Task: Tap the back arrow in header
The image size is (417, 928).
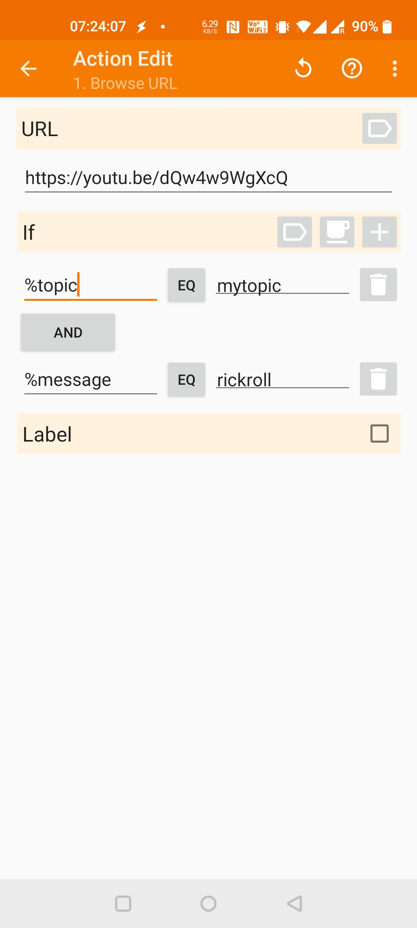Action: (x=28, y=69)
